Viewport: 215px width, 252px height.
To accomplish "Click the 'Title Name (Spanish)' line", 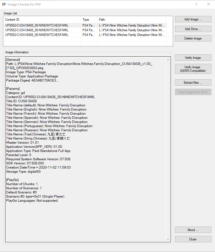I will point(47,118).
